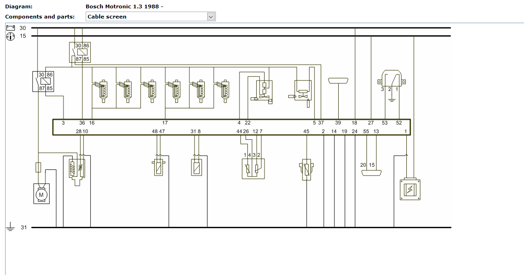Click the 'Bosch Motronic 1.3 1988 -' diagram title
The height and width of the screenshot is (275, 524).
pos(124,6)
